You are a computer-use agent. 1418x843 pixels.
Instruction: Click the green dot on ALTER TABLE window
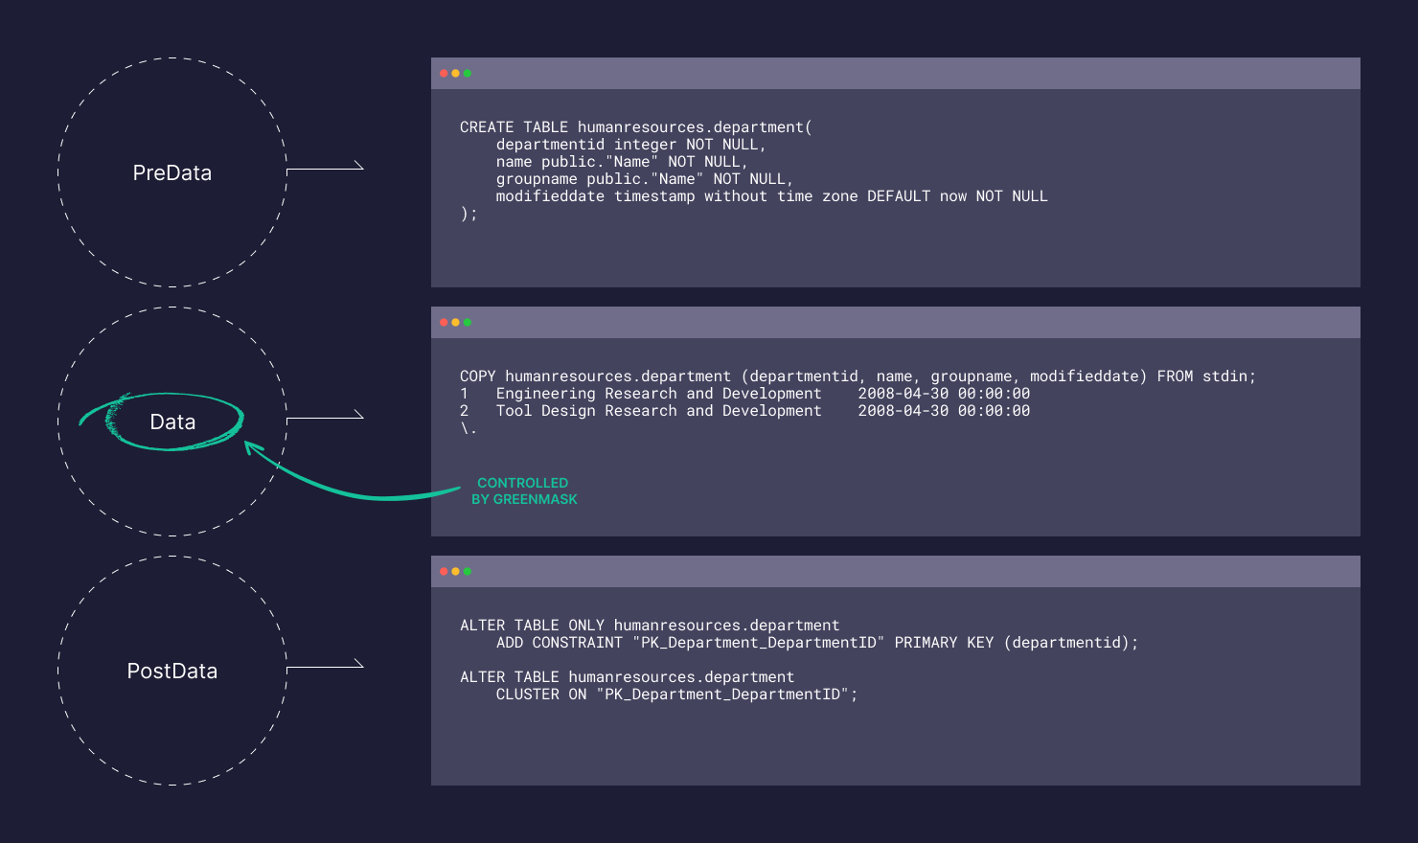tap(467, 571)
